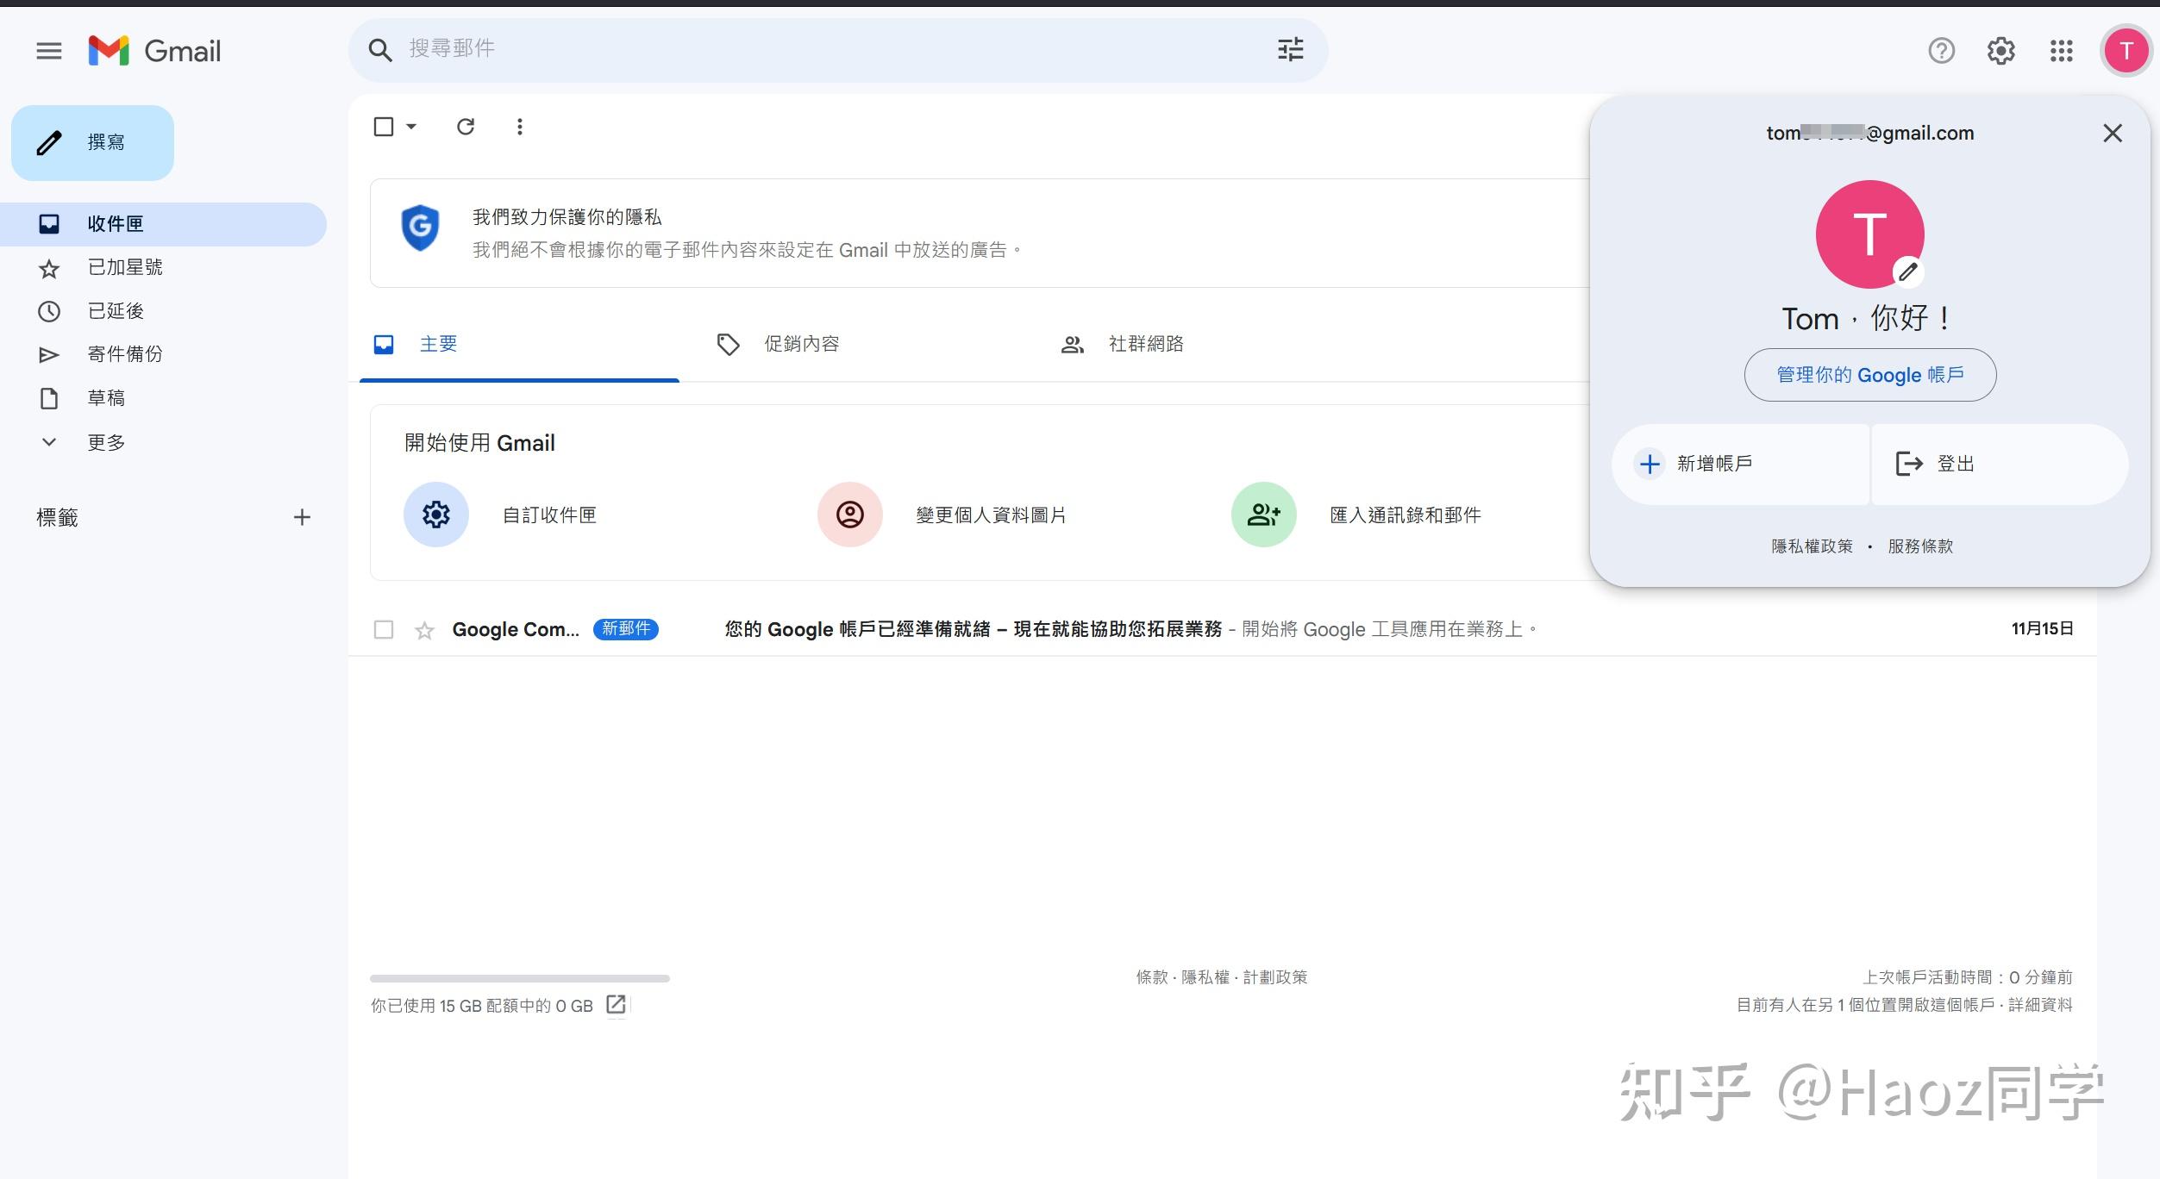Toggle the select-all checkbox in toolbar
2160x1179 pixels.
pyautogui.click(x=384, y=127)
